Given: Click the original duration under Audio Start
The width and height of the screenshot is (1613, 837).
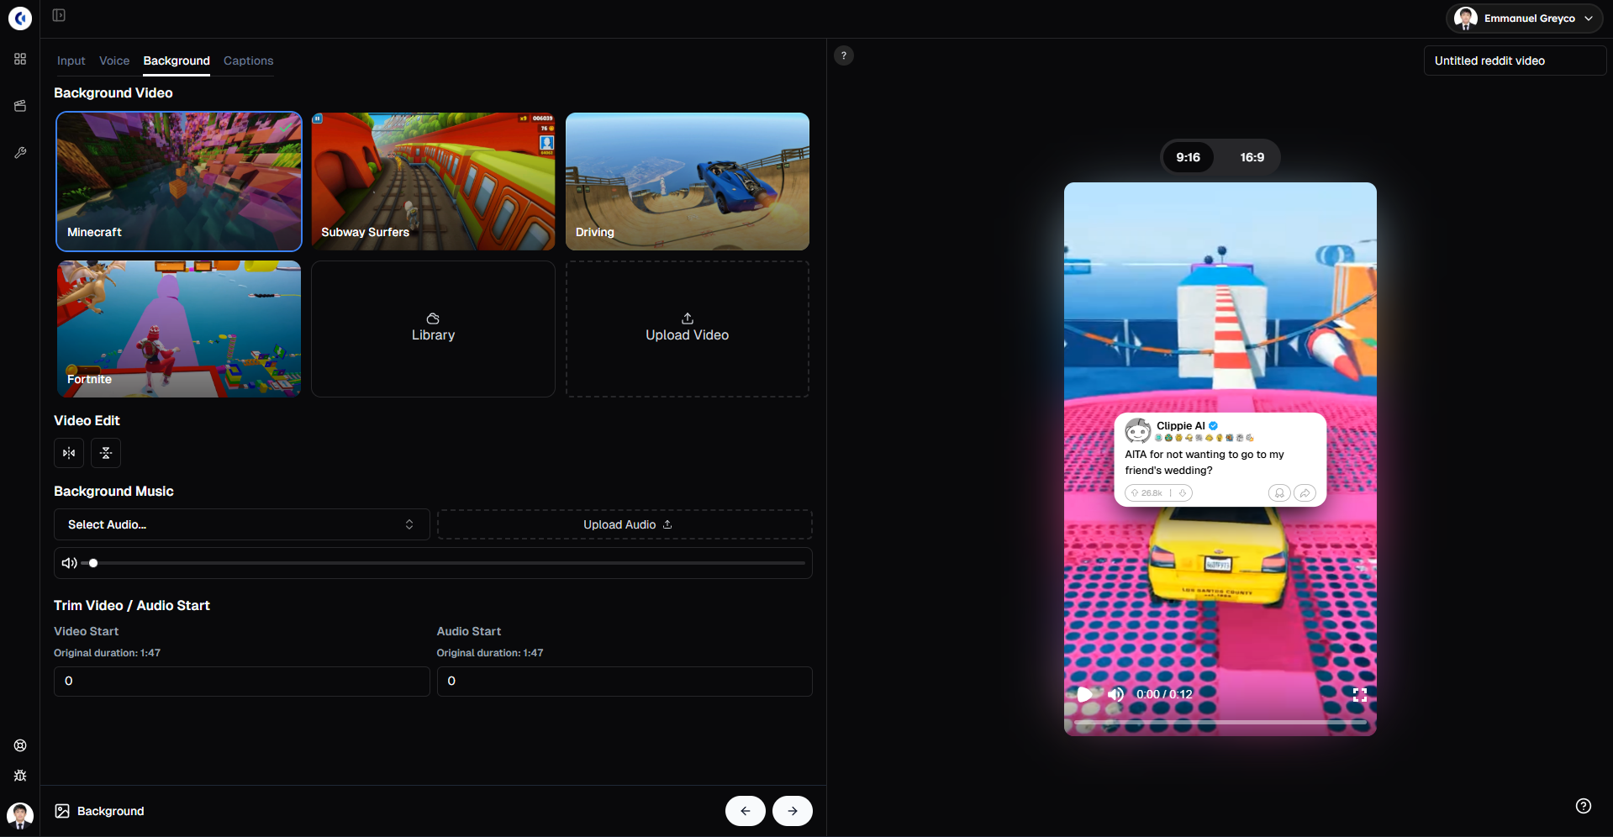Looking at the screenshot, I should pos(490,653).
